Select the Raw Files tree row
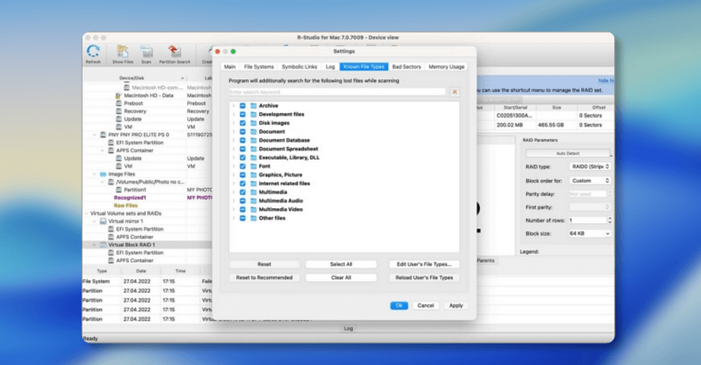This screenshot has width=701, height=365. click(x=125, y=205)
